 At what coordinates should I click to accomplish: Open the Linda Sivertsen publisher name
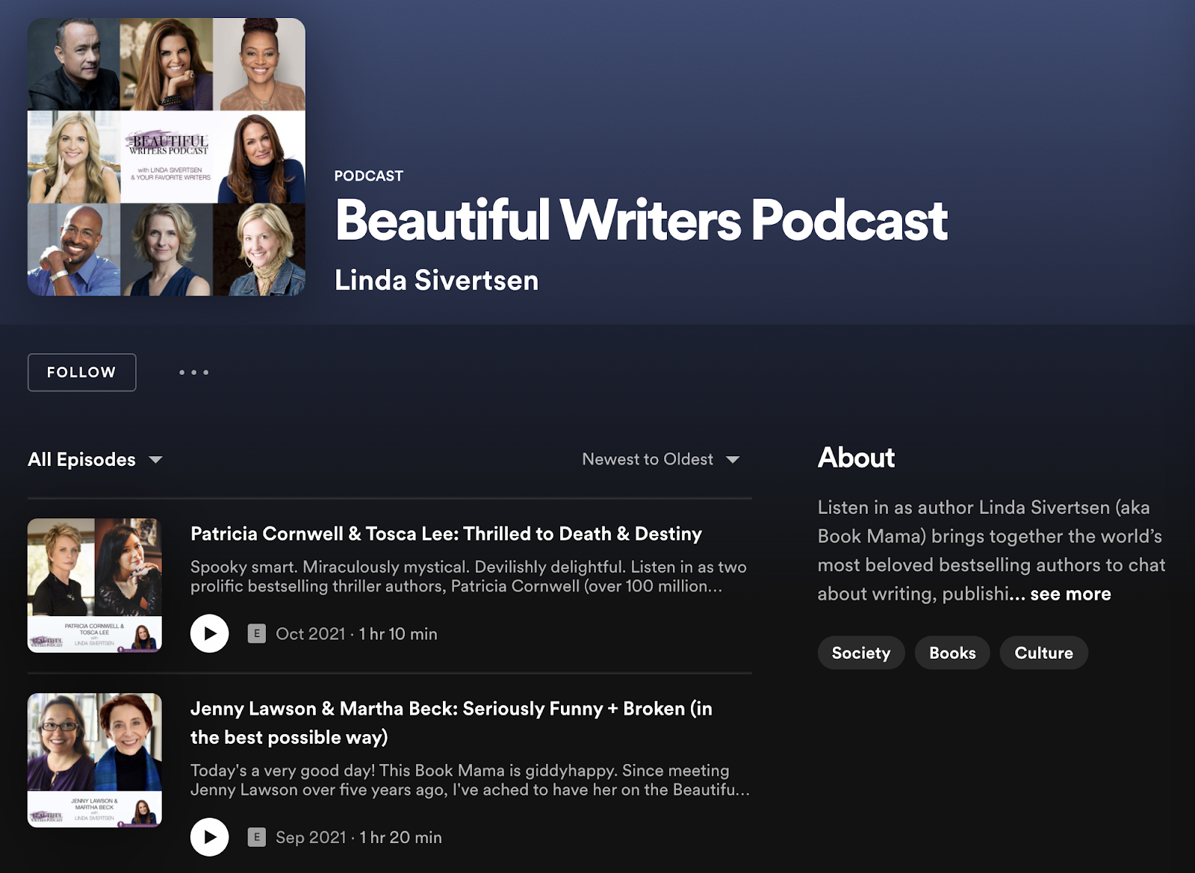(x=436, y=280)
